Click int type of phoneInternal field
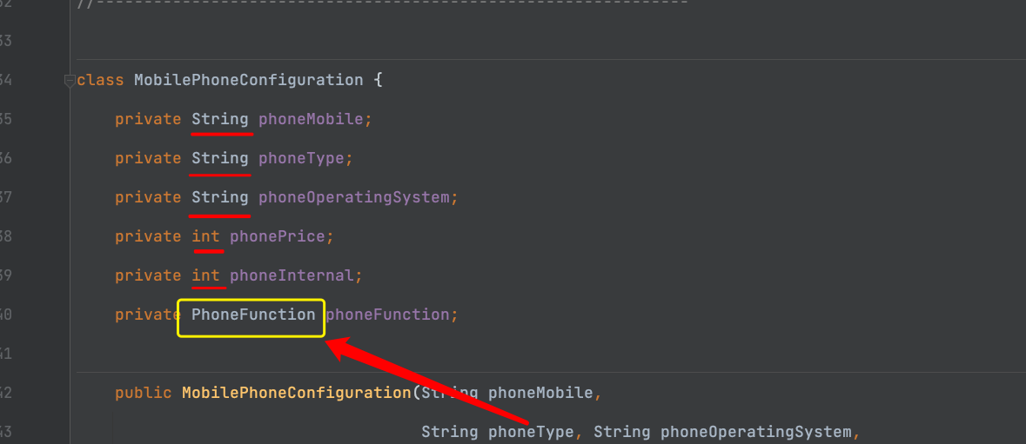The height and width of the screenshot is (444, 1026). (x=205, y=275)
